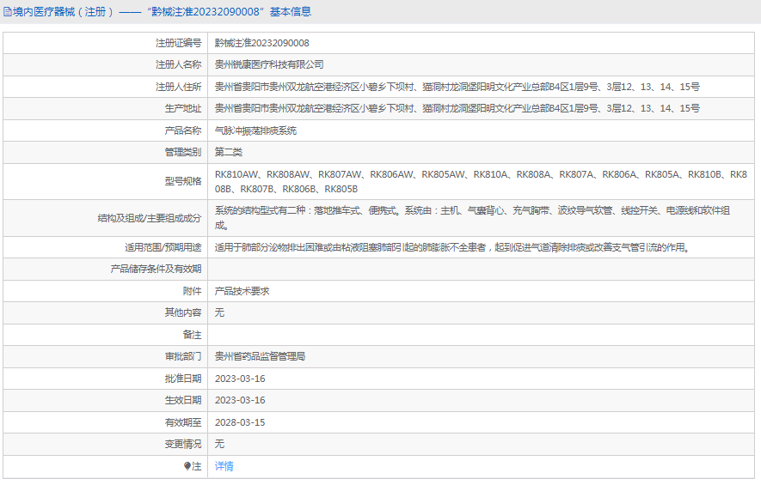Select the 第二类 category value
This screenshot has width=761, height=485.
coord(229,152)
